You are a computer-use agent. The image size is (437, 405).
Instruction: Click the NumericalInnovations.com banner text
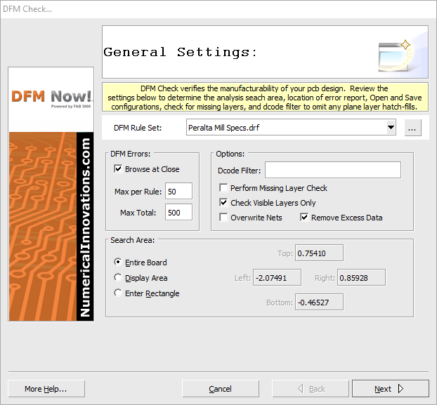tap(85, 227)
